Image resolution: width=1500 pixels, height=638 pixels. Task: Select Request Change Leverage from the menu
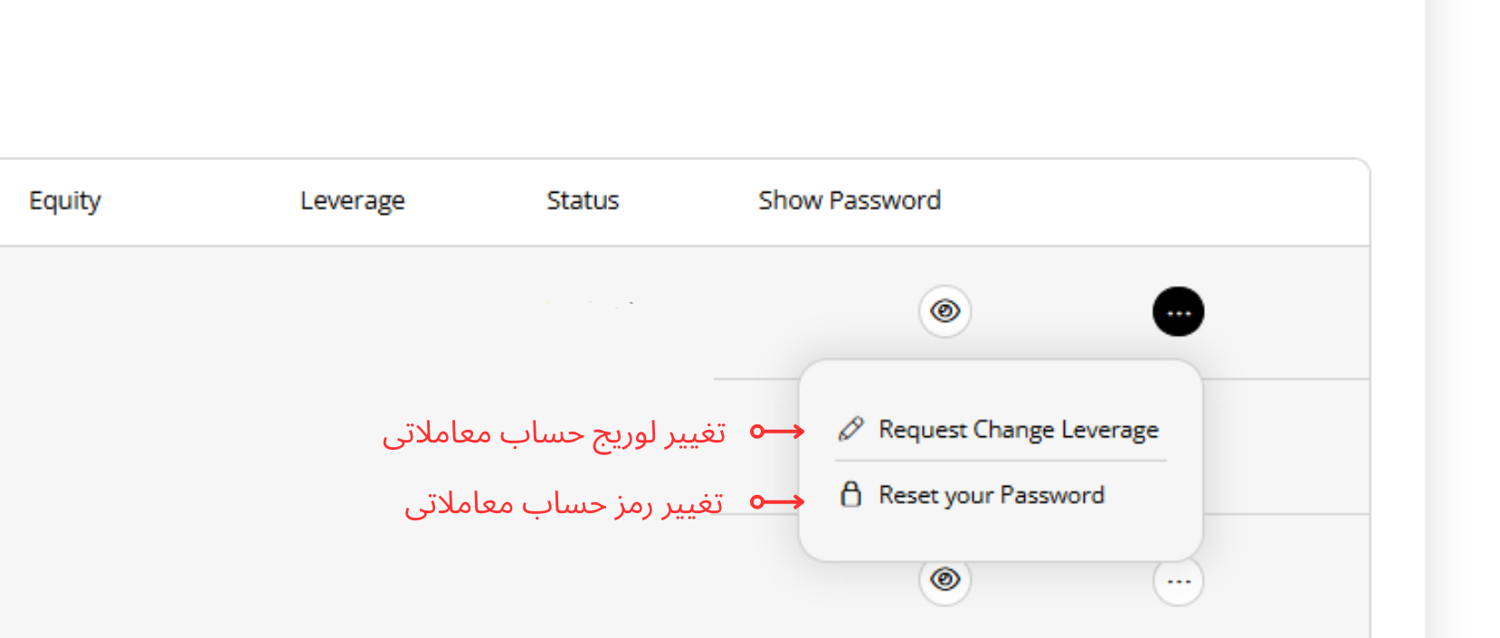[x=1018, y=429]
